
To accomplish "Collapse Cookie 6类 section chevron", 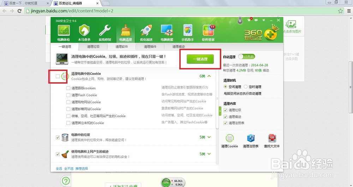I will pos(209,76).
